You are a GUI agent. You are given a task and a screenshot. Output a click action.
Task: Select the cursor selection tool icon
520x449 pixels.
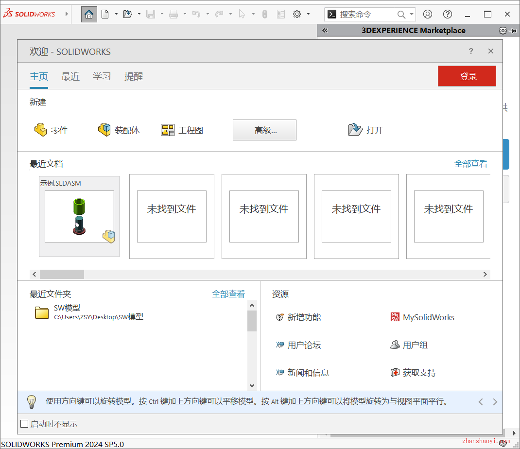242,14
